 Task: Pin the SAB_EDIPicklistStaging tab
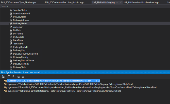(117, 3)
